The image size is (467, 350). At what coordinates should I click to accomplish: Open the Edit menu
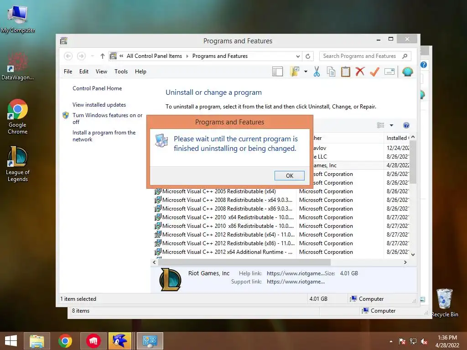(x=84, y=72)
